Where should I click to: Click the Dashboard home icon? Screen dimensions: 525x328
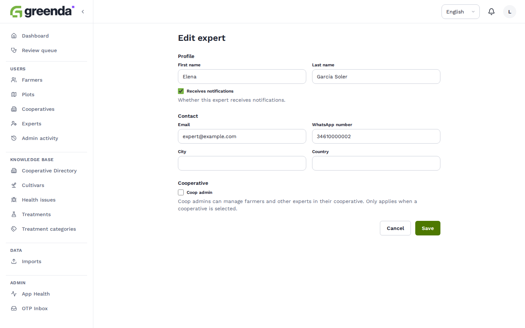pyautogui.click(x=14, y=36)
